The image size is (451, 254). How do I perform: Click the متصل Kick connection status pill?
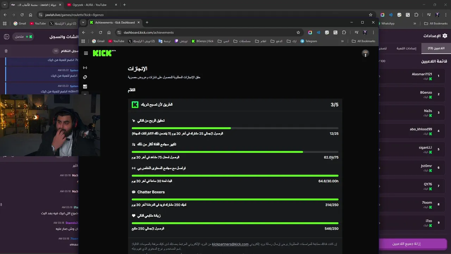pos(24,37)
